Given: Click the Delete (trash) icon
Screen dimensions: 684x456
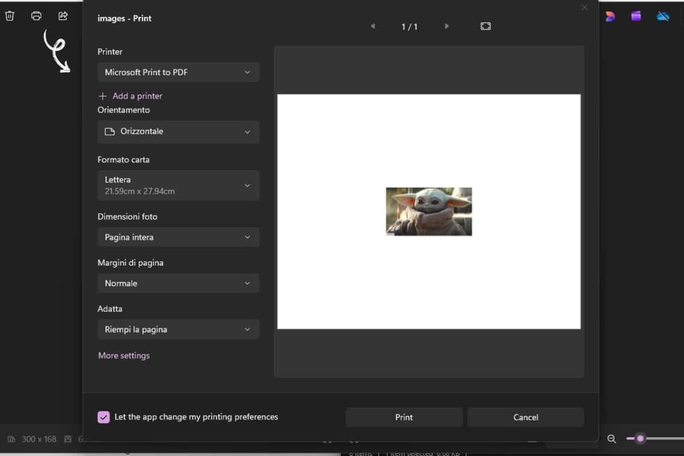Looking at the screenshot, I should 10,16.
